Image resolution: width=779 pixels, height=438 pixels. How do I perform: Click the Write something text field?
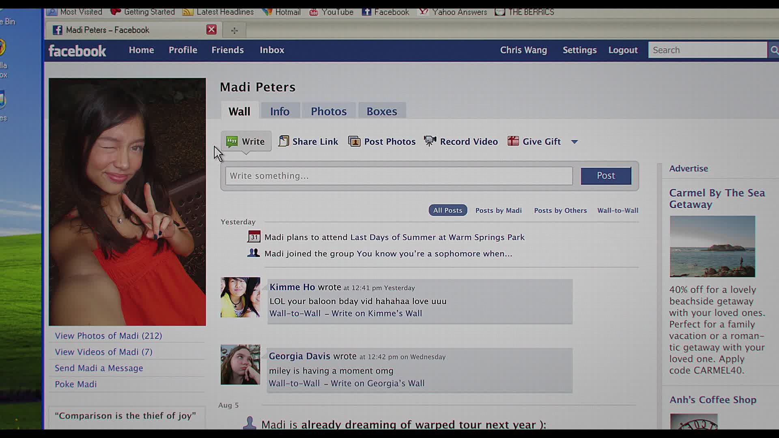pos(399,176)
